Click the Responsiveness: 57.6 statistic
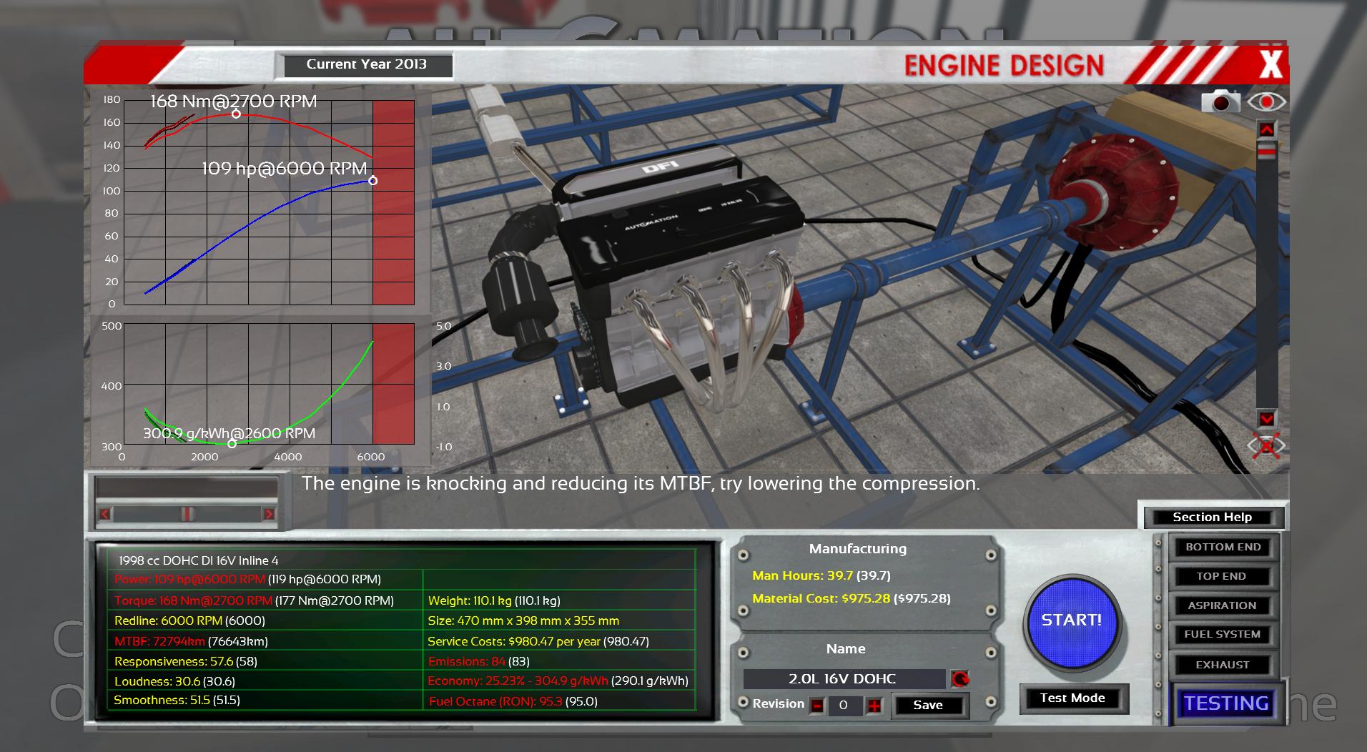 pyautogui.click(x=186, y=661)
